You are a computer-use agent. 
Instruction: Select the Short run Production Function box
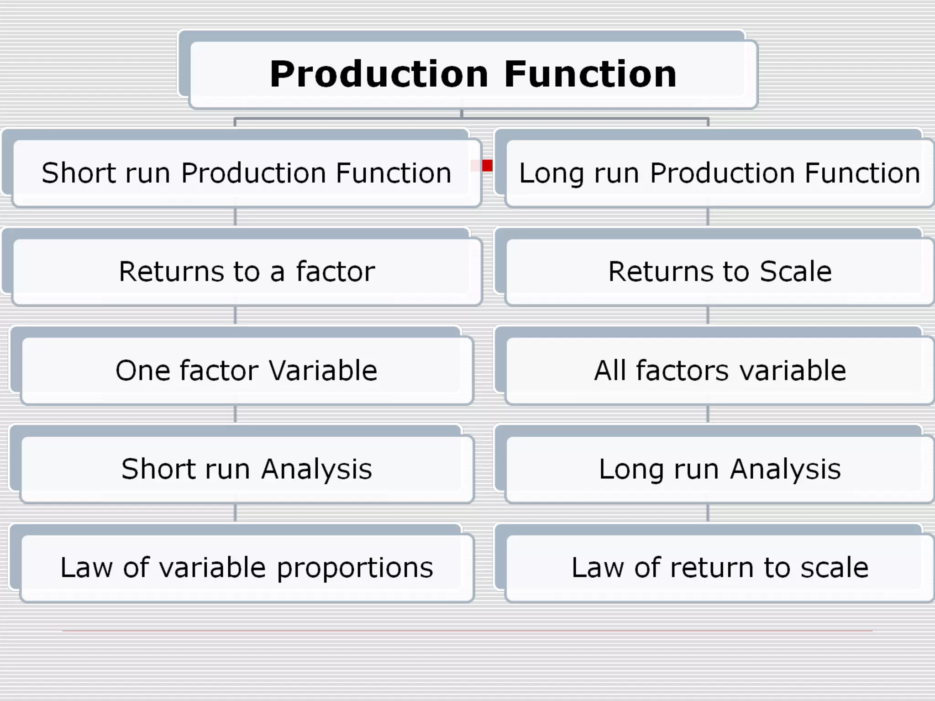click(x=247, y=173)
